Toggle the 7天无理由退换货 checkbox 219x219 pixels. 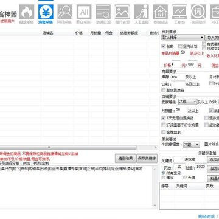164,118
